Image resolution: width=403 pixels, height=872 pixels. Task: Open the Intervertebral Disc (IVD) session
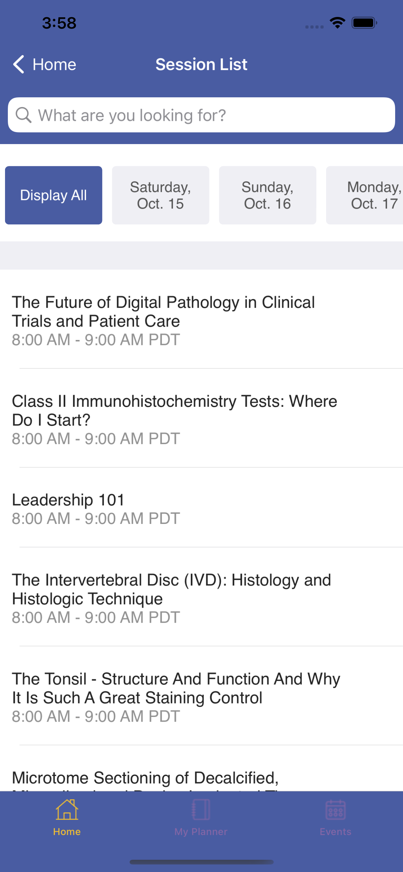pos(201,597)
